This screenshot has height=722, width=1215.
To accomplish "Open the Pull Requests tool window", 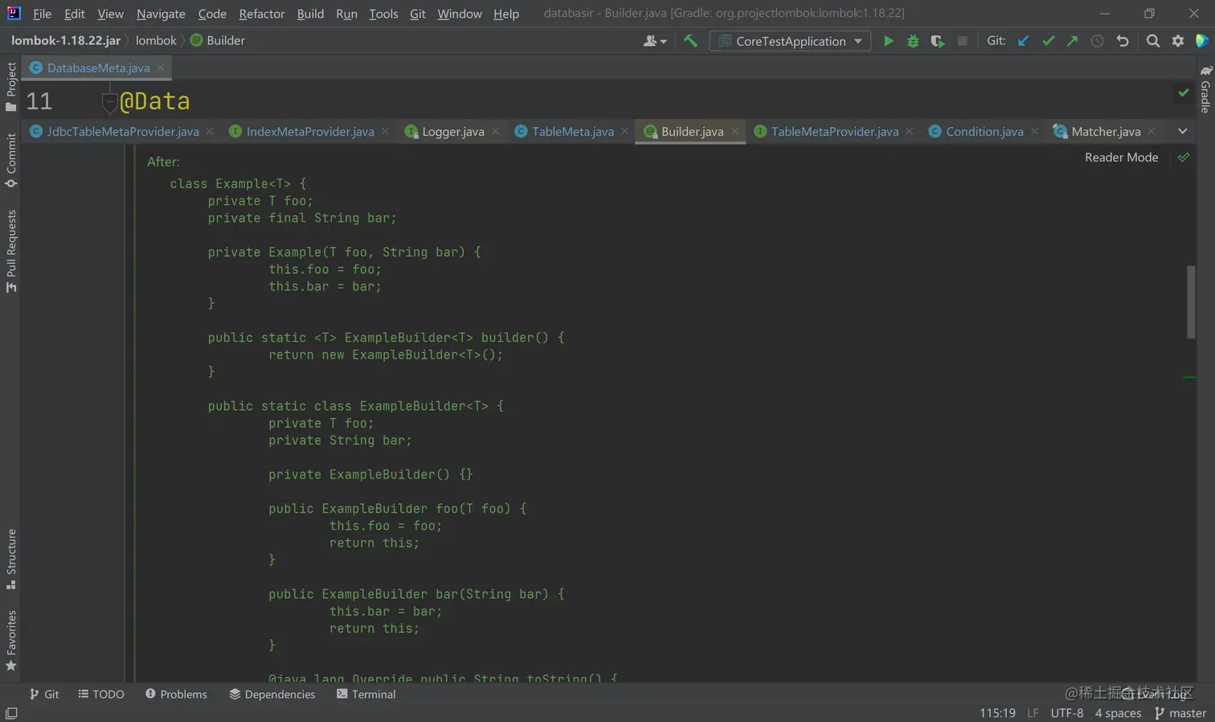I will (10, 251).
